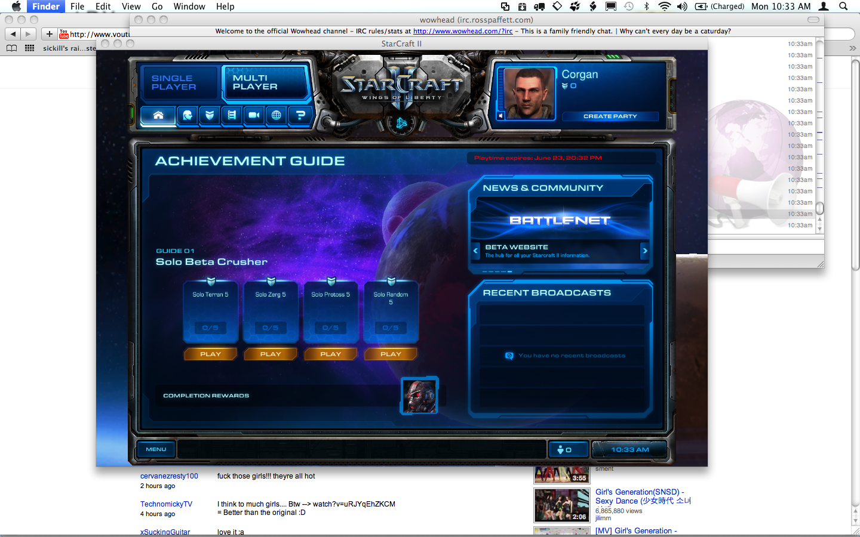
Task: Open the Window menu
Action: click(x=189, y=7)
